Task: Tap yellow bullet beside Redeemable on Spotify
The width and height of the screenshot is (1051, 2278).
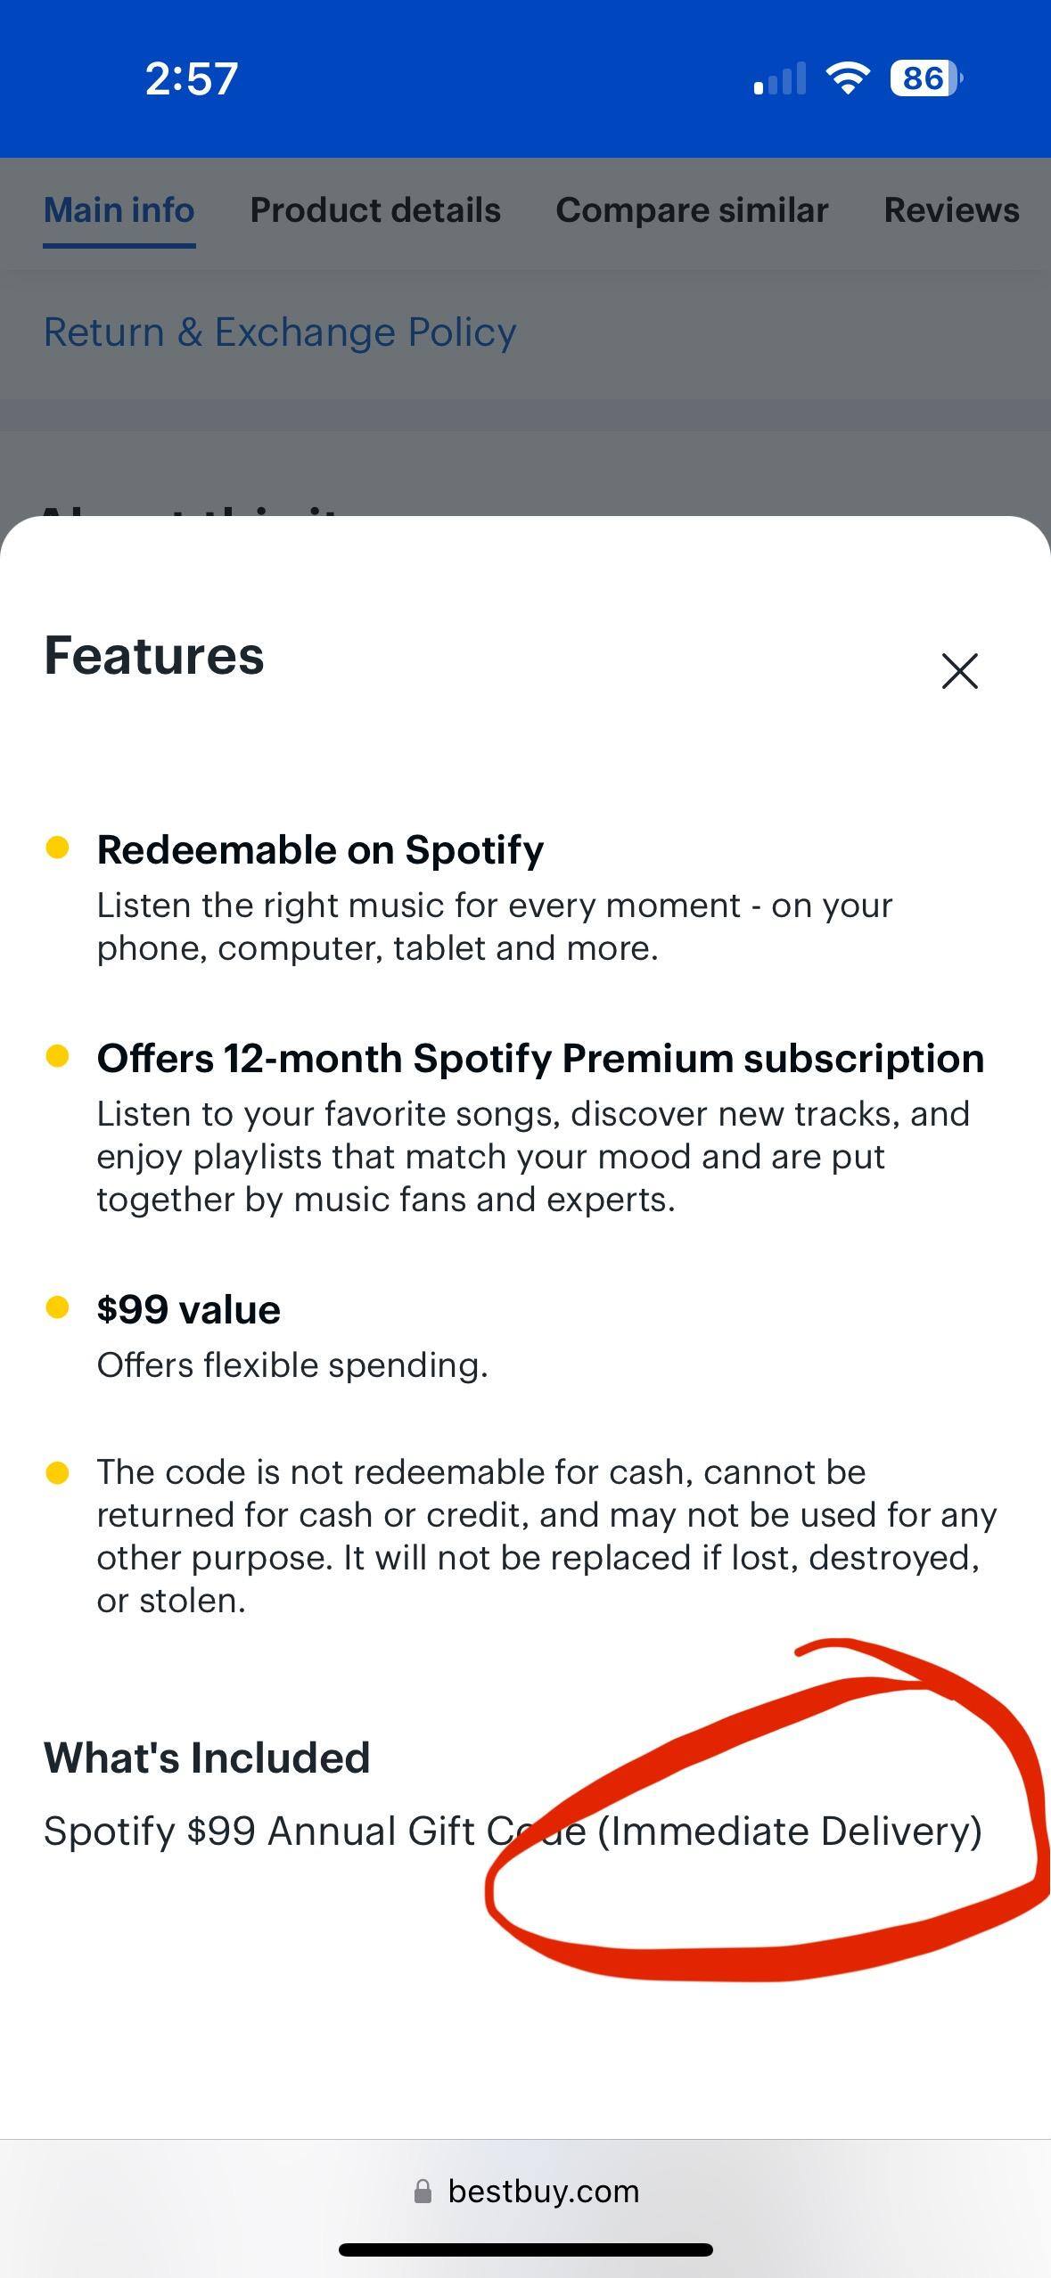Action: pos(57,848)
